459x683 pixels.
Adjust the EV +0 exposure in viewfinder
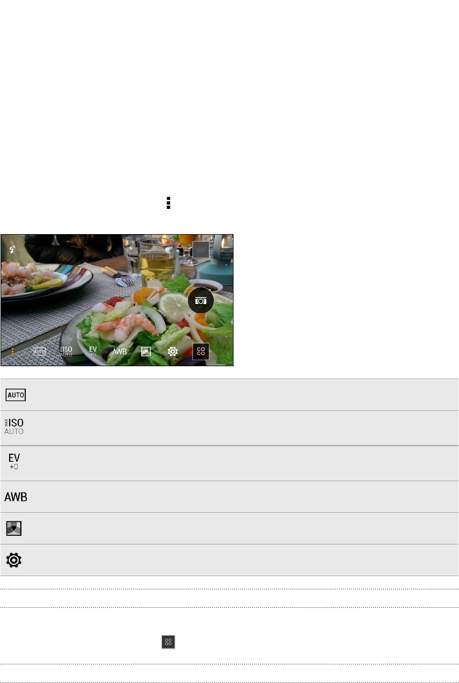(92, 352)
